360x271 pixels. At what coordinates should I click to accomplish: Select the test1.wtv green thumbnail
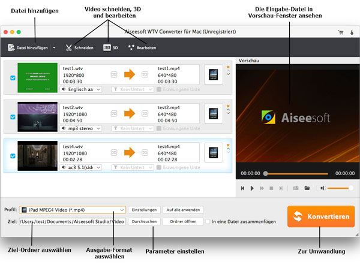point(37,78)
